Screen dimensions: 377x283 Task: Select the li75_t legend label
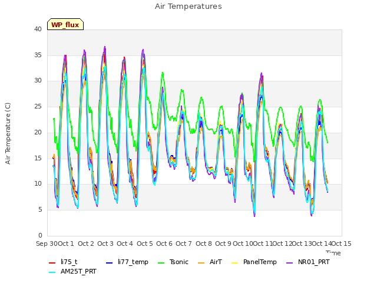(x=69, y=262)
